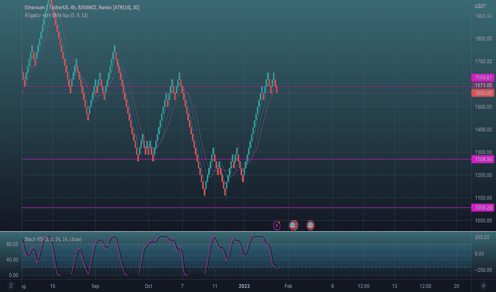Click the Z timezone button
Screen dimensions: 496x292
[x=11, y=286]
